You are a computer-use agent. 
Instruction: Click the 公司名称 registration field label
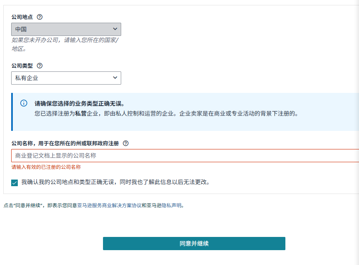pos(65,143)
